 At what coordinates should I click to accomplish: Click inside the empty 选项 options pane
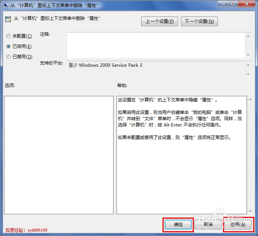pyautogui.click(x=59, y=155)
